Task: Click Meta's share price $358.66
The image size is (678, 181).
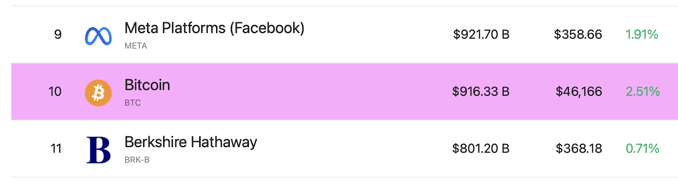Action: [x=578, y=34]
